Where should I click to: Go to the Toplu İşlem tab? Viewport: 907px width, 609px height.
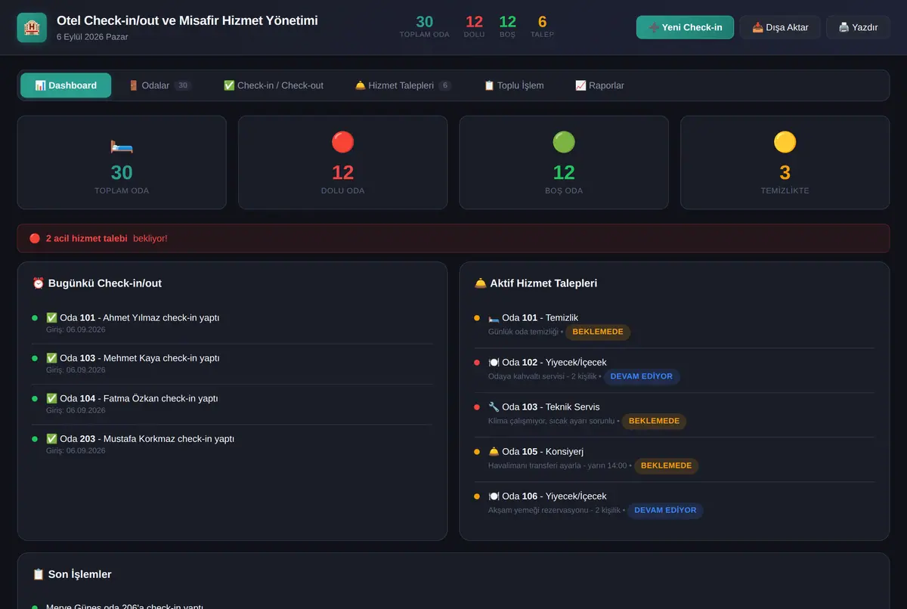(514, 85)
